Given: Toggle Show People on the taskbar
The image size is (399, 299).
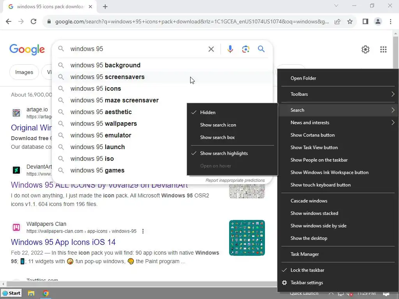Looking at the screenshot, I should [338, 160].
